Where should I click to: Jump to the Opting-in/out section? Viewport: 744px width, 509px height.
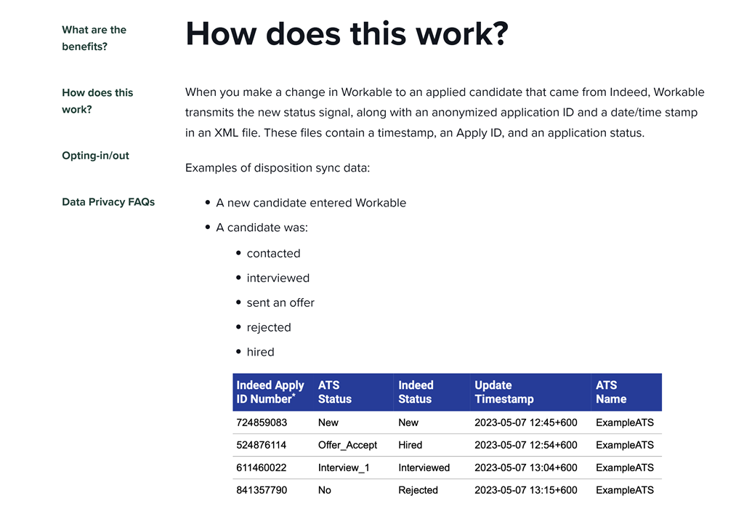(95, 156)
